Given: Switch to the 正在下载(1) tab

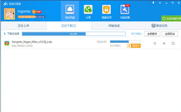Looking at the screenshot, I should click(69, 26).
